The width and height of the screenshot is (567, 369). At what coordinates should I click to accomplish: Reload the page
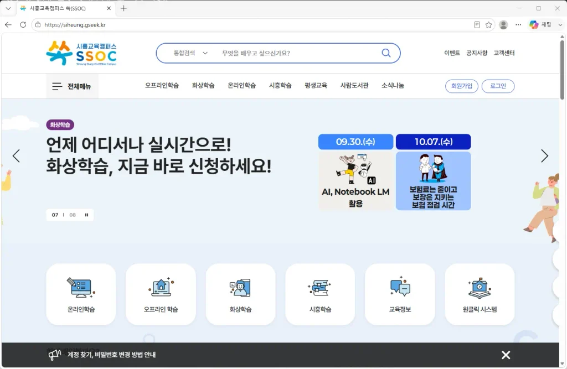tap(23, 24)
